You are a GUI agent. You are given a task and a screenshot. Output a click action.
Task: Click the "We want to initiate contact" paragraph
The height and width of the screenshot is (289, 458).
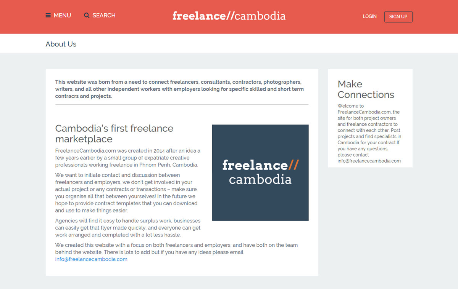click(126, 193)
